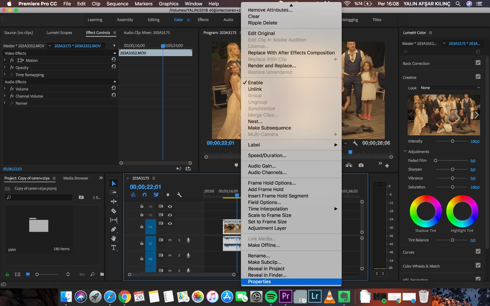Screen dimensions: 490x306
Task: Open Google Chrome from the Dock
Action: point(124,297)
